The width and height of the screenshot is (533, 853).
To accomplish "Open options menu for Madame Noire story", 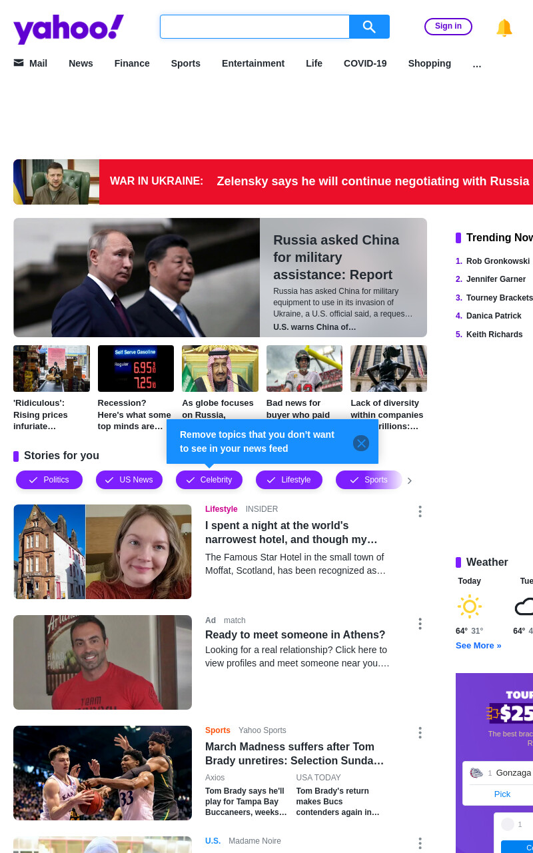I will (420, 843).
